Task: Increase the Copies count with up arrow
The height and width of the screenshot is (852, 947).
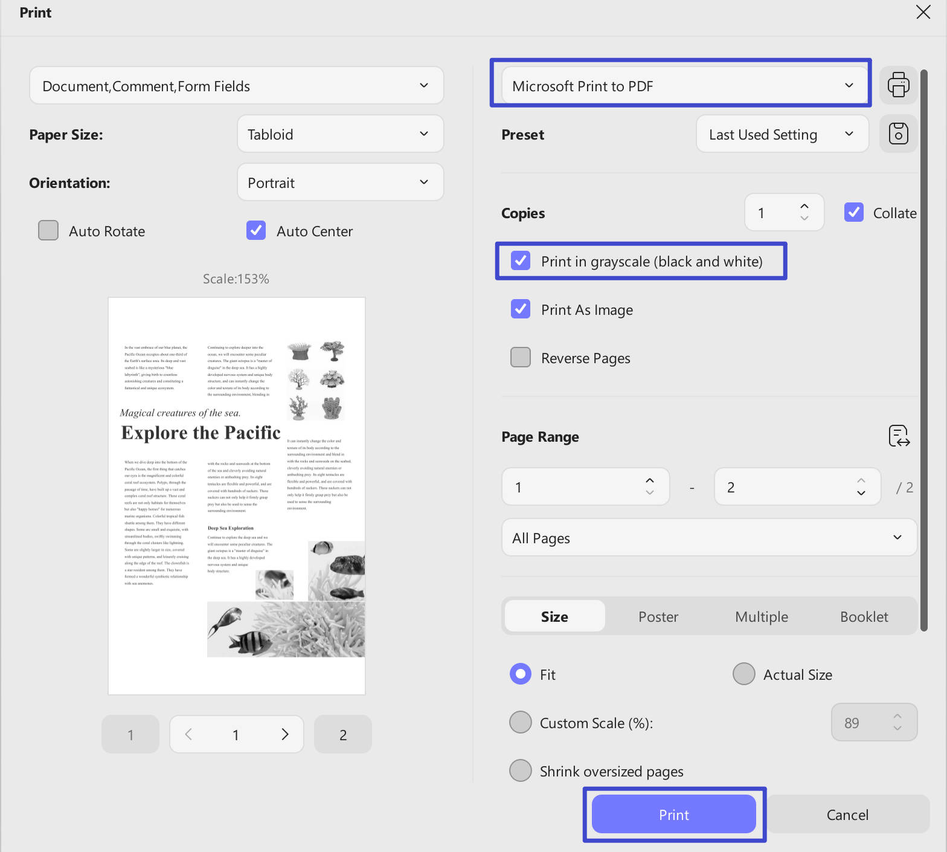Action: coord(804,206)
